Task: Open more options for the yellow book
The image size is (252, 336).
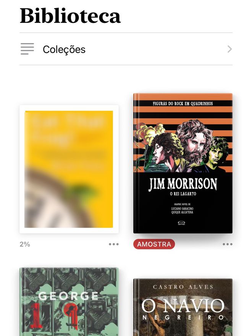Action: coord(113,244)
